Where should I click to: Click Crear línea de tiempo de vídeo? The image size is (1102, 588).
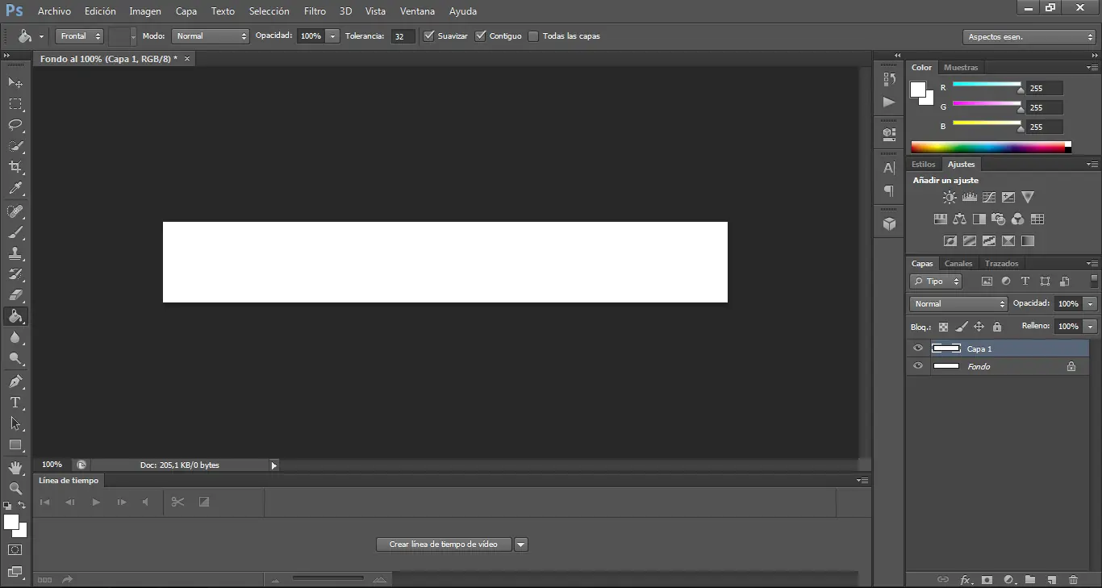(x=444, y=544)
